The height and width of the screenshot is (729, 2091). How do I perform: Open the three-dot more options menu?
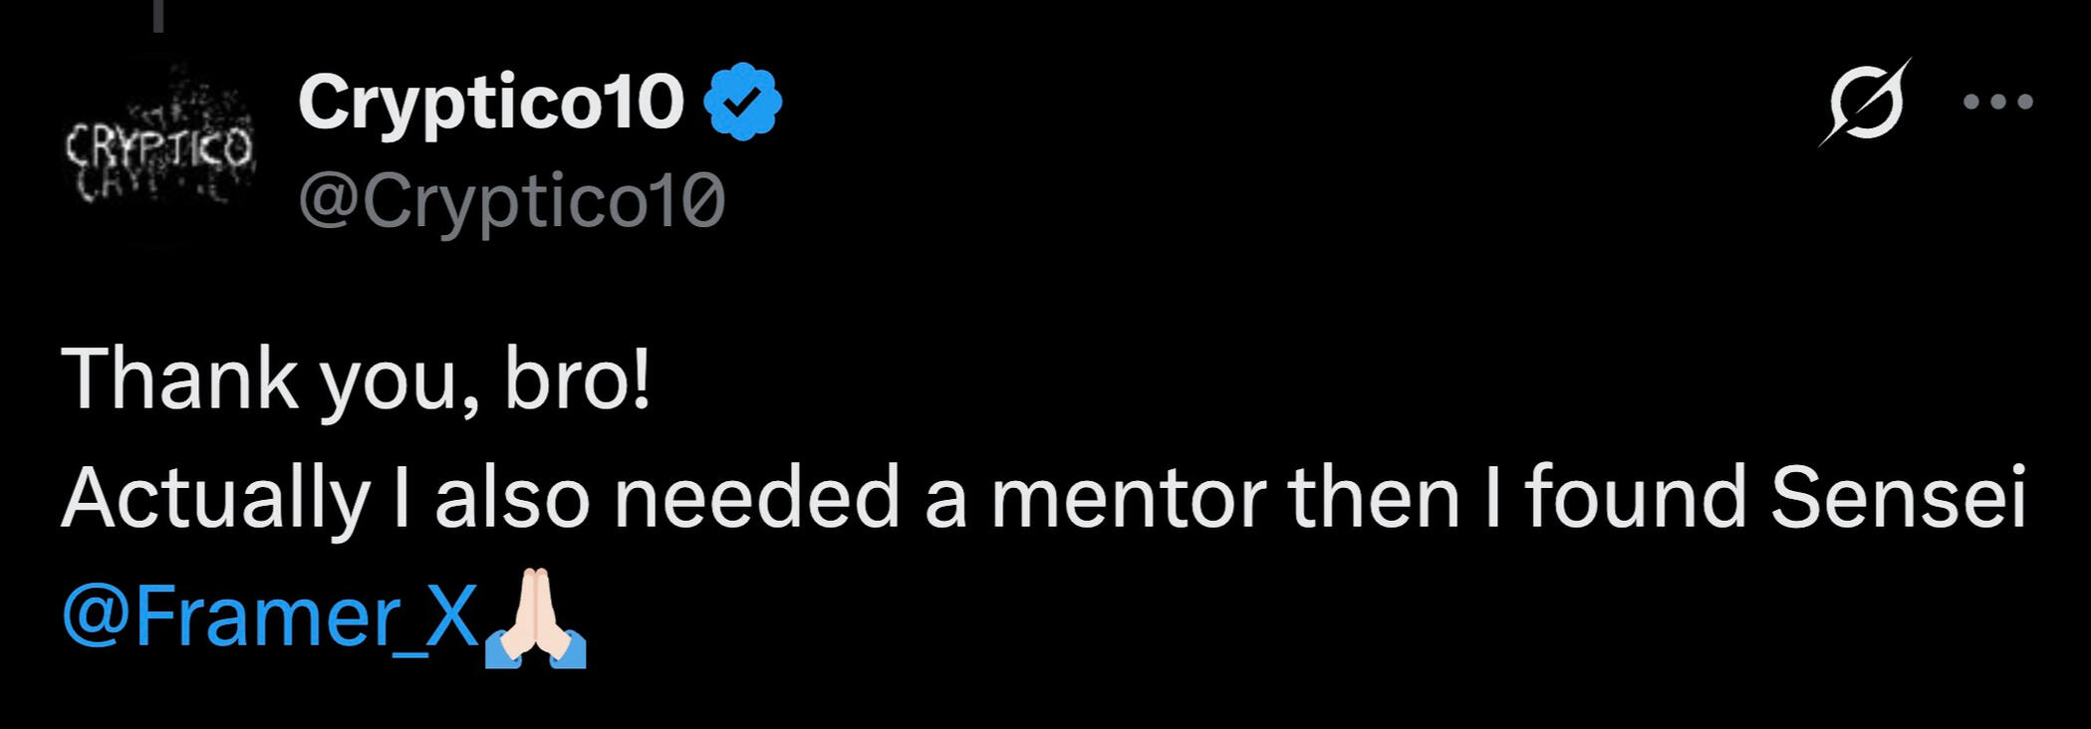(x=1997, y=102)
